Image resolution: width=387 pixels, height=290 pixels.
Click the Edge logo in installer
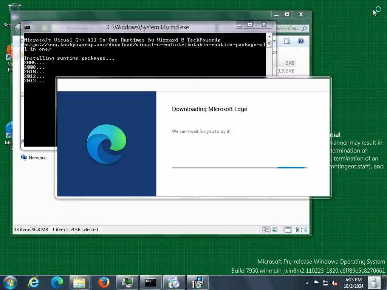pyautogui.click(x=106, y=144)
